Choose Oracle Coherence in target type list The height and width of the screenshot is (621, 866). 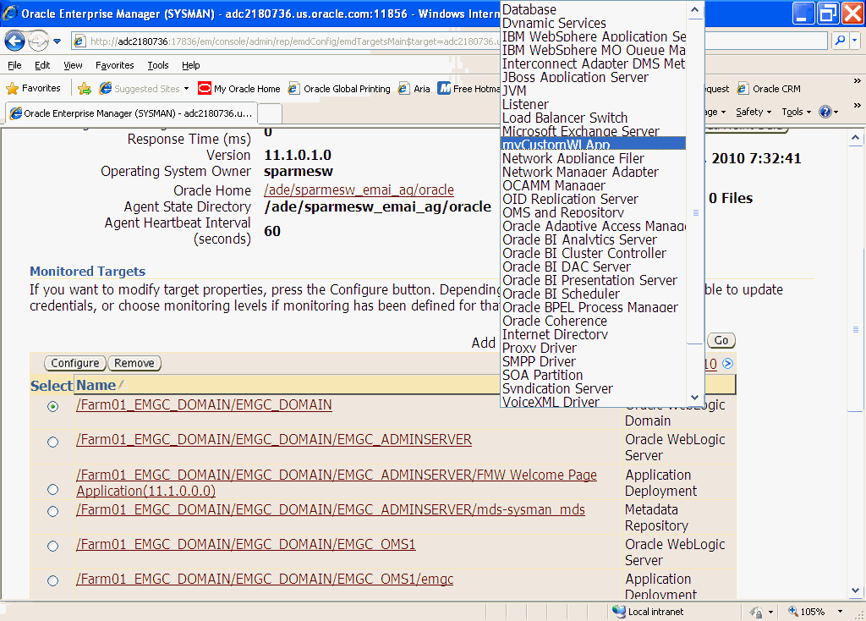tap(594, 321)
